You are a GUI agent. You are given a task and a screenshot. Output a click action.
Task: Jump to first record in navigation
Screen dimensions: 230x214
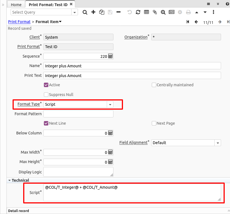click(x=188, y=22)
